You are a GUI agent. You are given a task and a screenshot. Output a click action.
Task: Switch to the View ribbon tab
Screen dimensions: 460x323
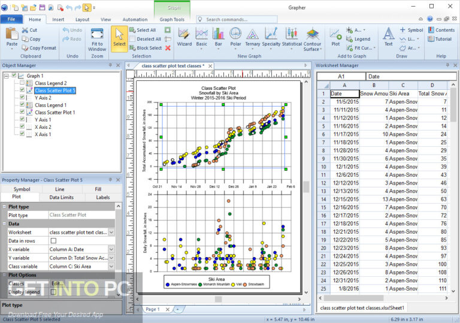pyautogui.click(x=105, y=19)
